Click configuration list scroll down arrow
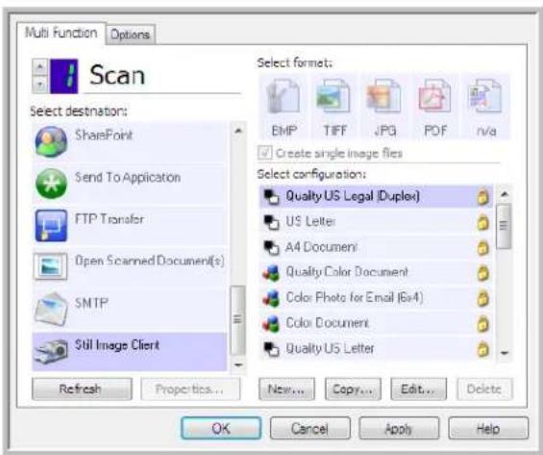This screenshot has width=543, height=455. coord(505,353)
